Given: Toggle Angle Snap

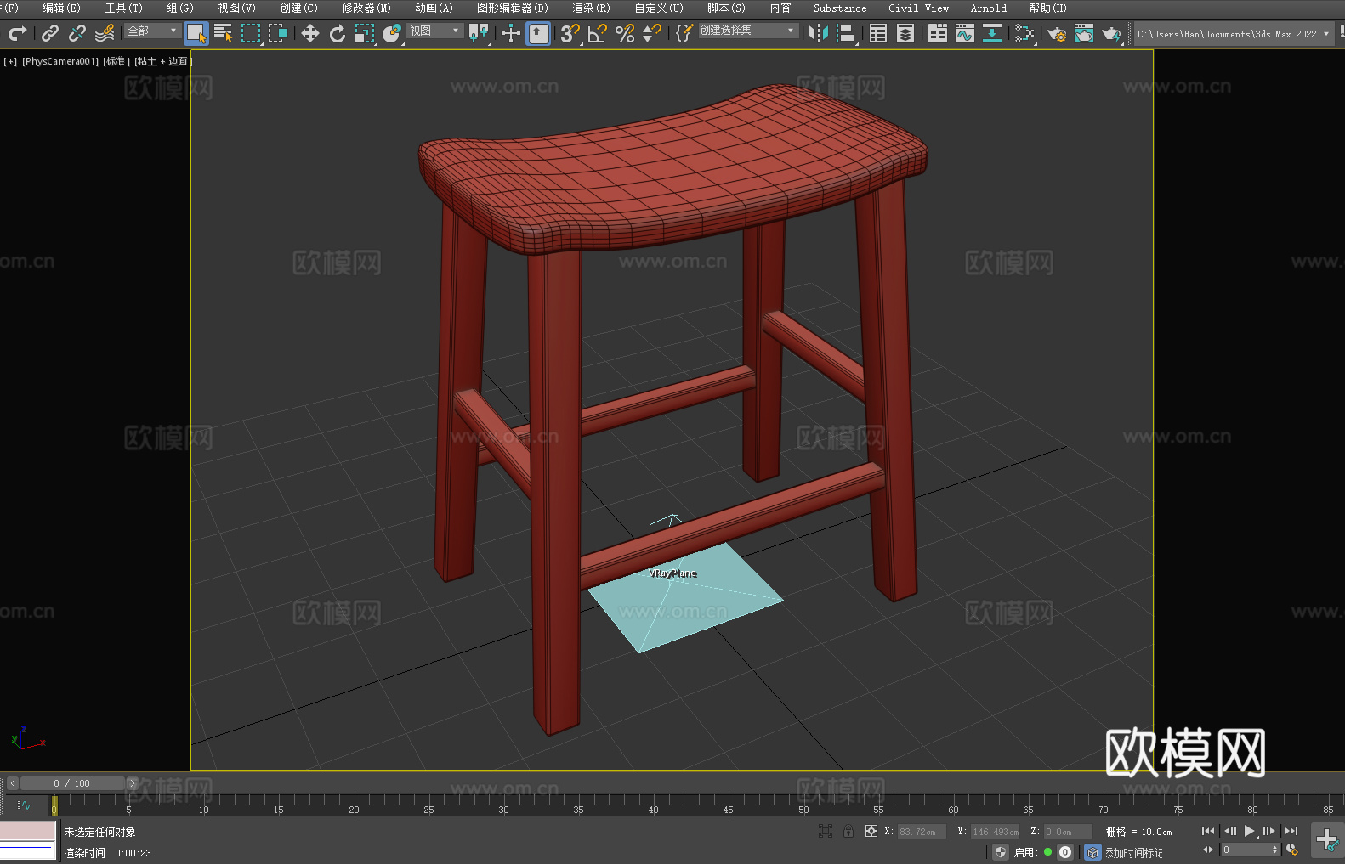Looking at the screenshot, I should point(597,33).
